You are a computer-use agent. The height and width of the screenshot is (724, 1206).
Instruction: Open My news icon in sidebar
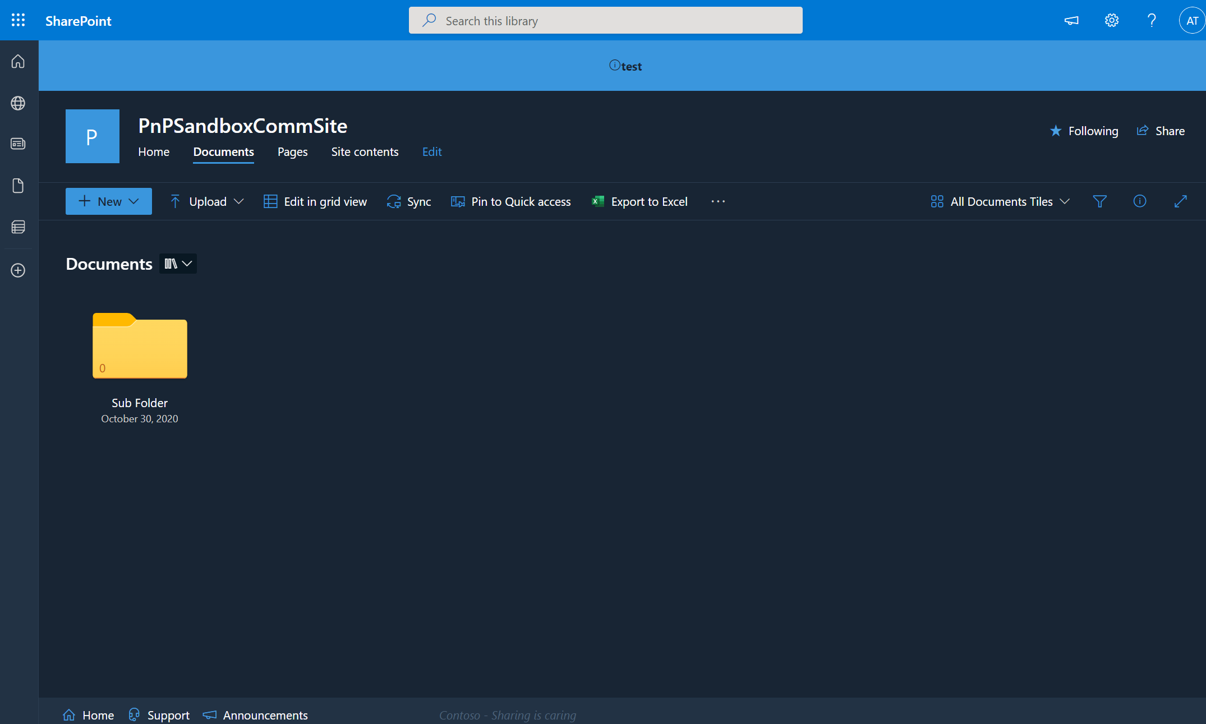click(18, 144)
